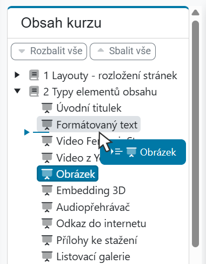Screen dimensions: 206x264
Task: Open the Přílohy ke stažení page
Action: (x=97, y=240)
